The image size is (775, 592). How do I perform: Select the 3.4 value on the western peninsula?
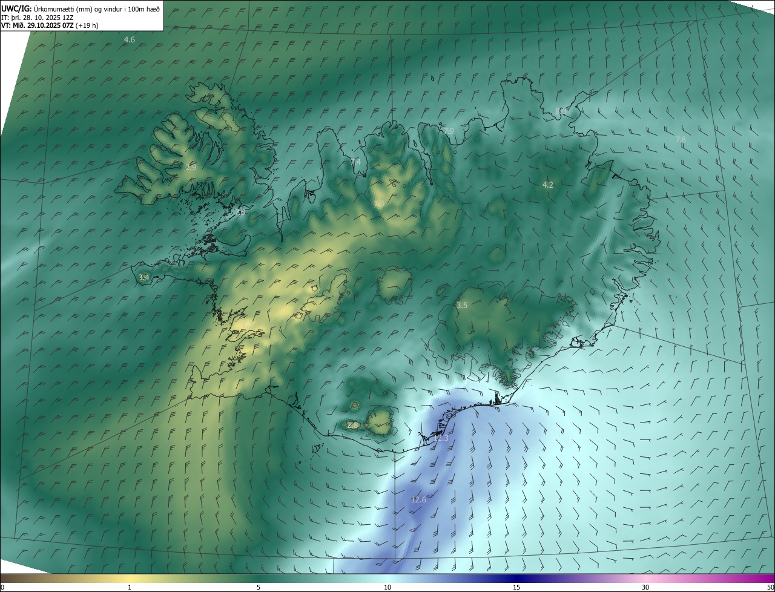point(143,277)
